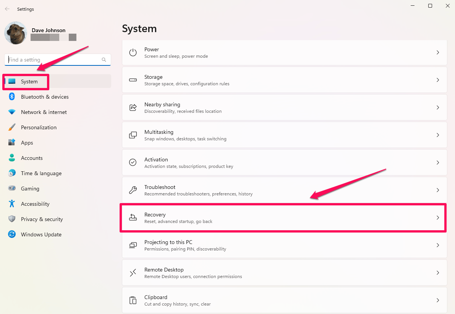Image resolution: width=455 pixels, height=314 pixels.
Task: Open Nearby sharing settings
Action: pyautogui.click(x=284, y=107)
